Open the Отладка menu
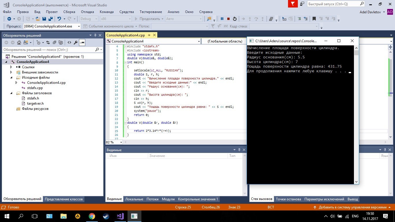The width and height of the screenshot is (395, 222). click(x=87, y=12)
